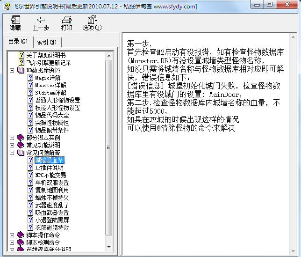The image size is (301, 257).
Task: Click the open book icon beside DB数据库资料
Action: point(21,70)
